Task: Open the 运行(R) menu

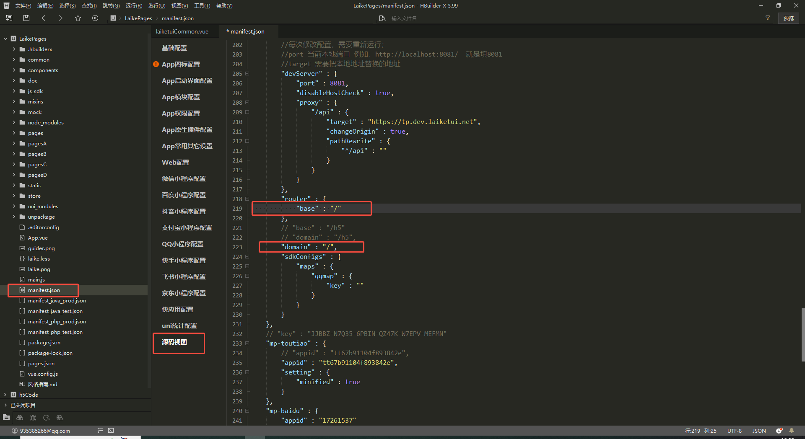Action: [134, 6]
